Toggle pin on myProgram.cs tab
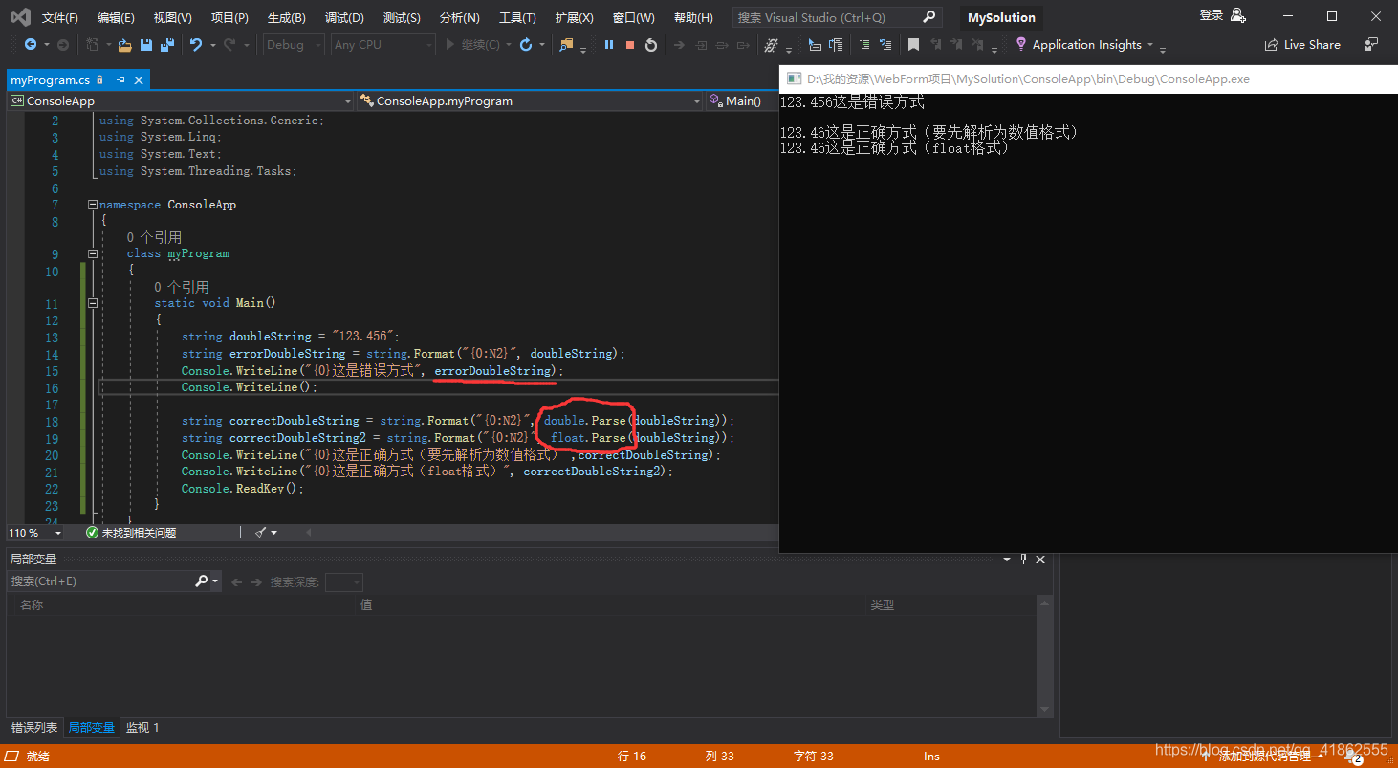Screen dimensions: 1398x768 (x=120, y=80)
